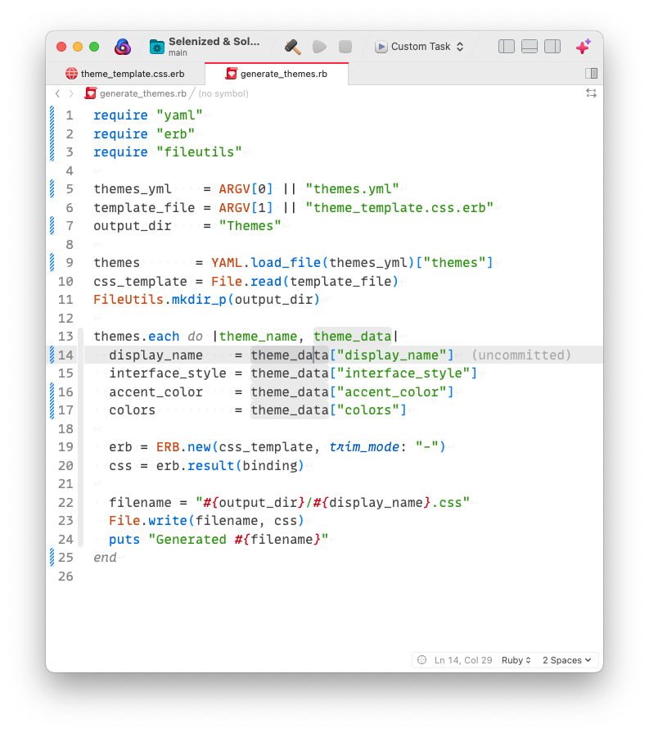Open the (no symbol) symbol picker
This screenshot has width=649, height=733.
point(223,93)
